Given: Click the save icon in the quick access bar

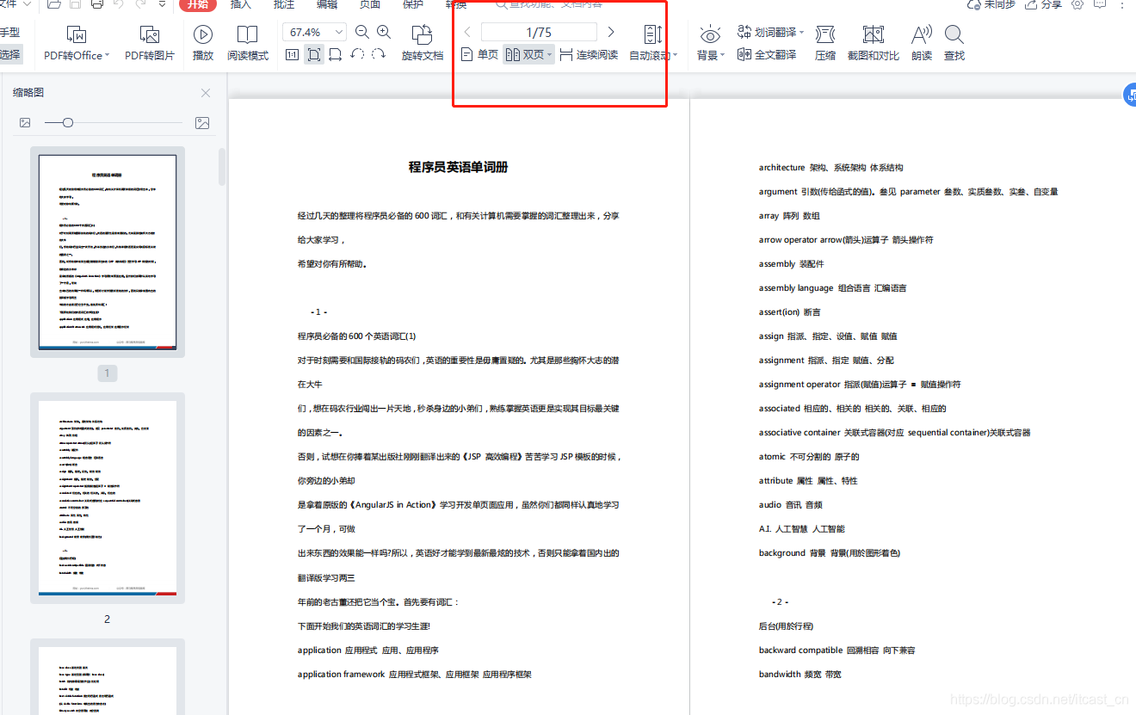Looking at the screenshot, I should tap(77, 4).
